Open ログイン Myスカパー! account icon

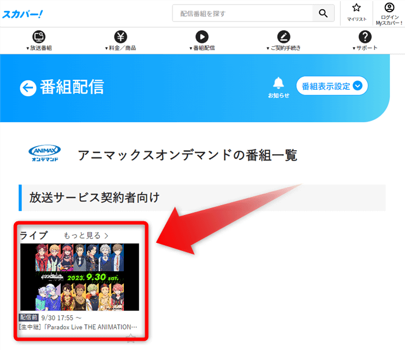click(x=389, y=7)
